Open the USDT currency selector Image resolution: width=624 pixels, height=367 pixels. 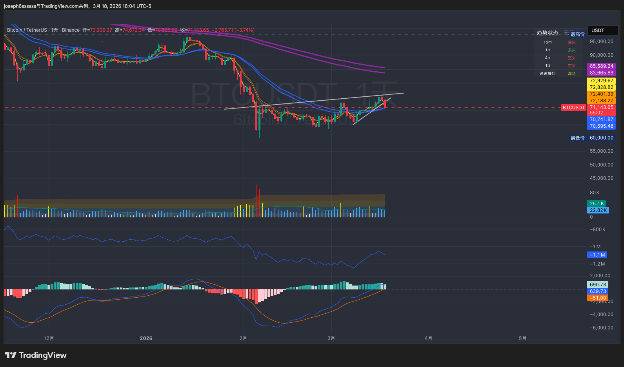(x=603, y=31)
